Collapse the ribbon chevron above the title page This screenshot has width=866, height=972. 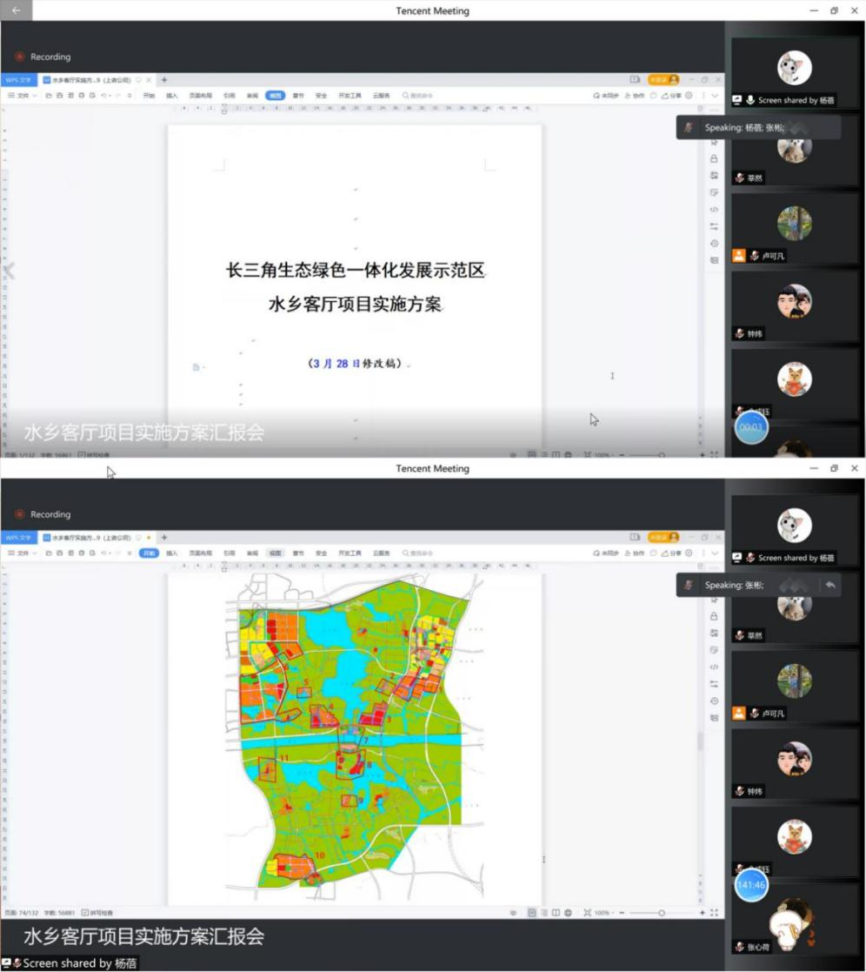(715, 95)
